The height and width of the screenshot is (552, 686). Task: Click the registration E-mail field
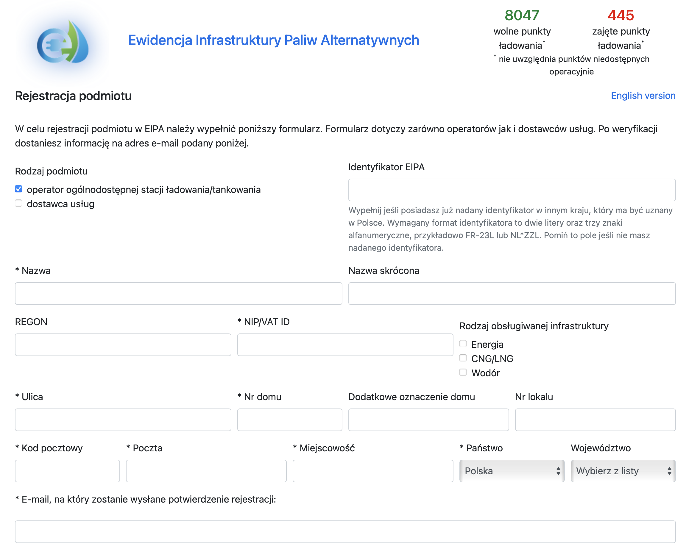(x=345, y=532)
